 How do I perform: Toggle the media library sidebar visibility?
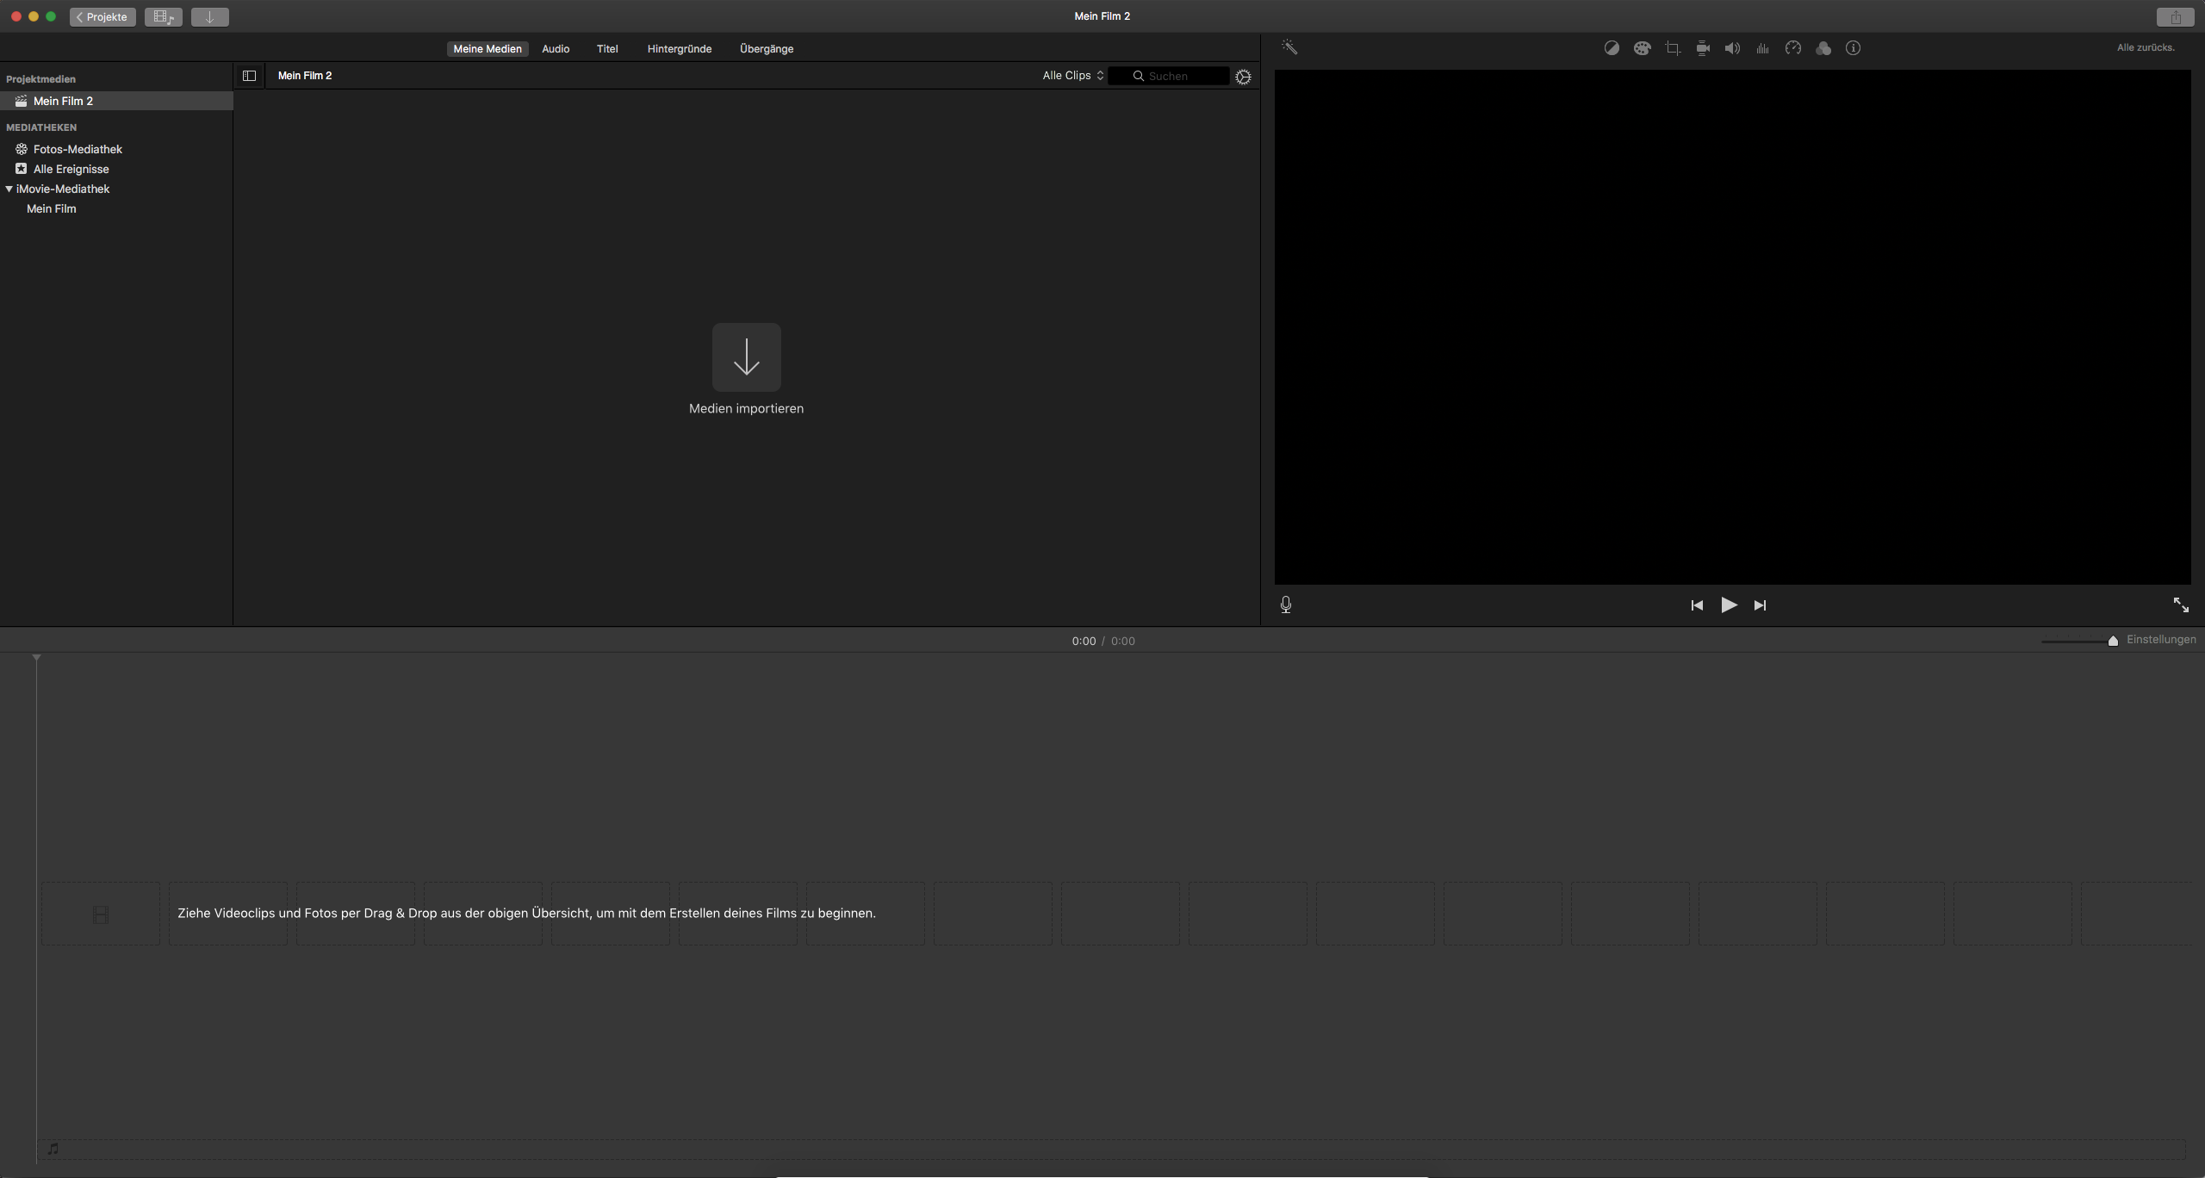point(249,76)
